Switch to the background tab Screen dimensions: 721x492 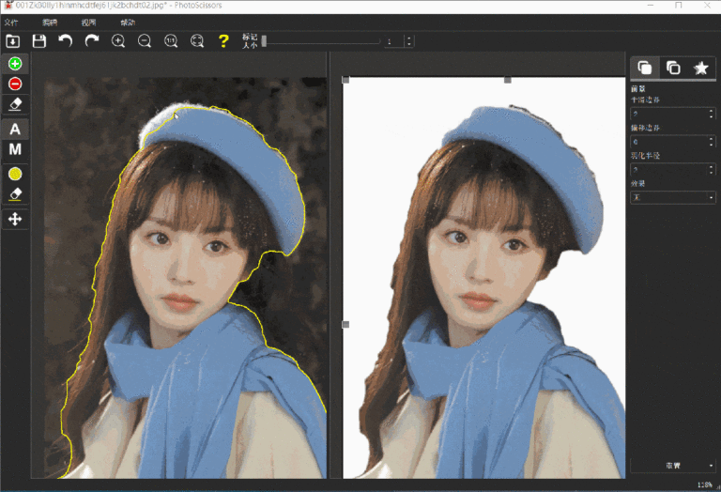(672, 68)
